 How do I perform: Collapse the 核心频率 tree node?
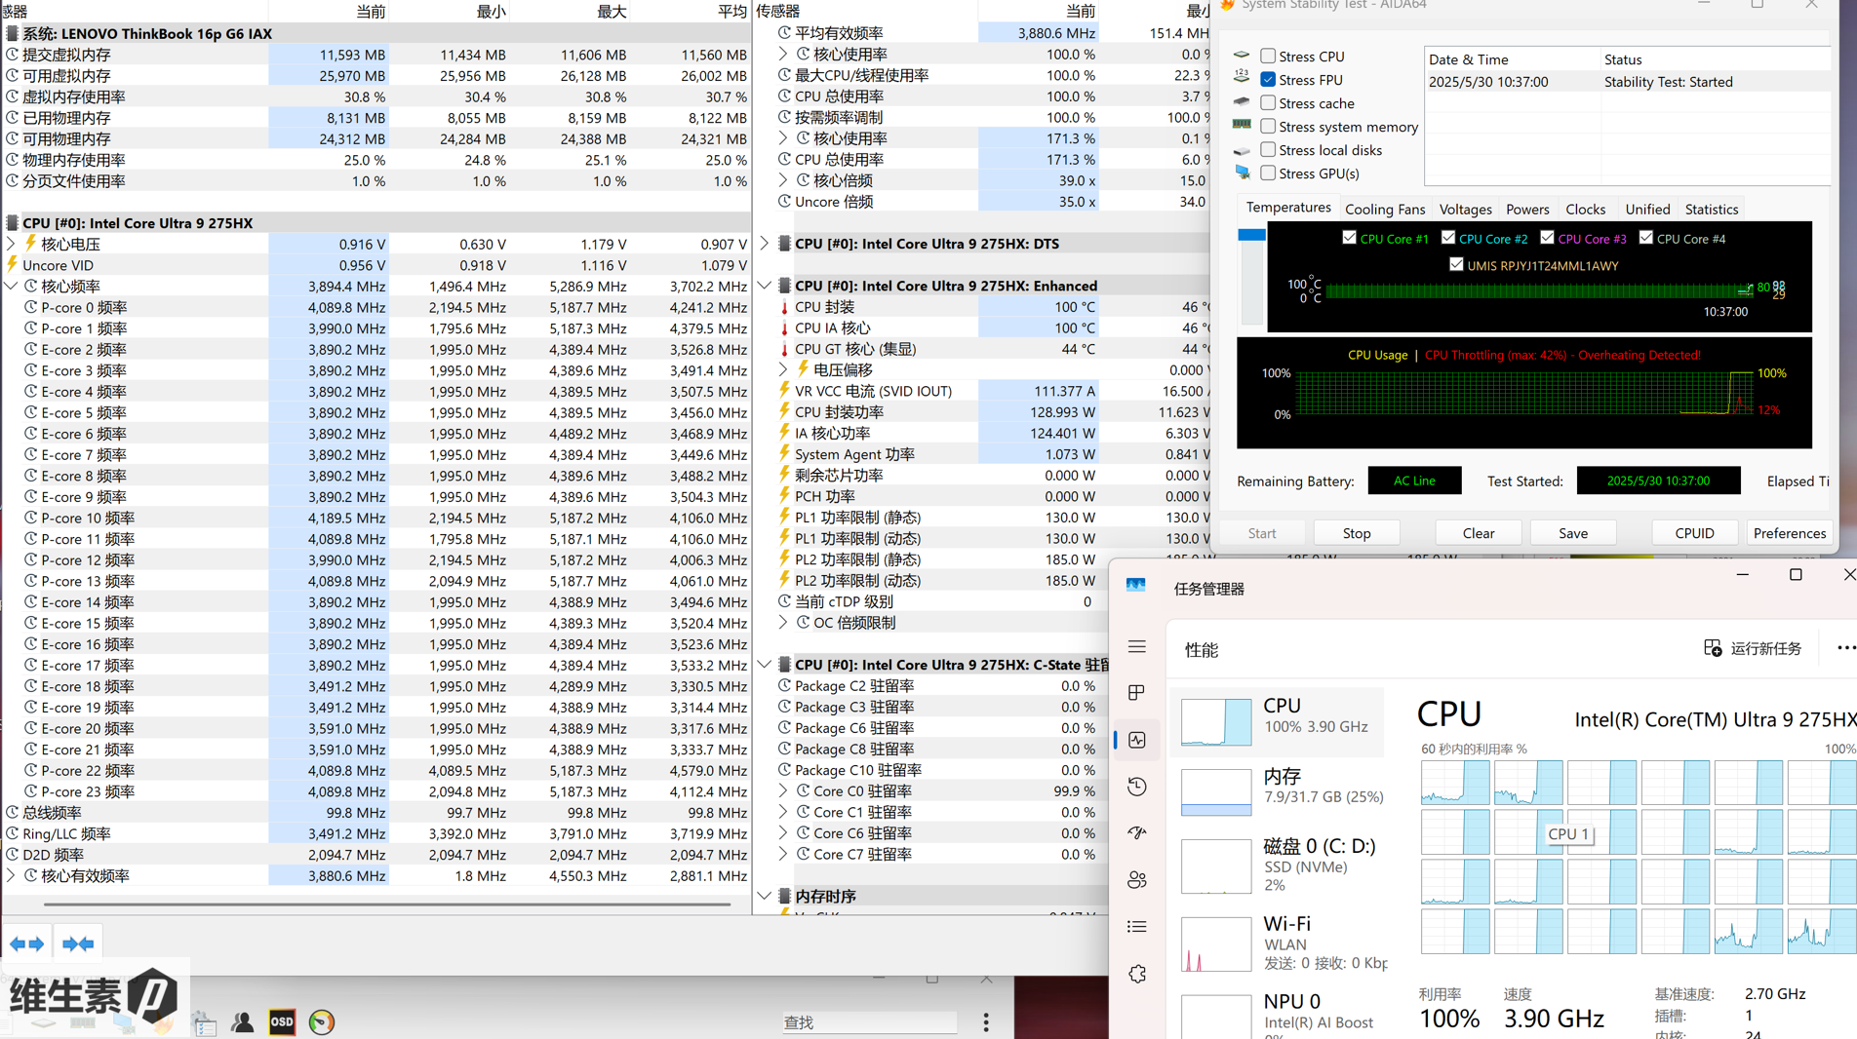coord(12,287)
